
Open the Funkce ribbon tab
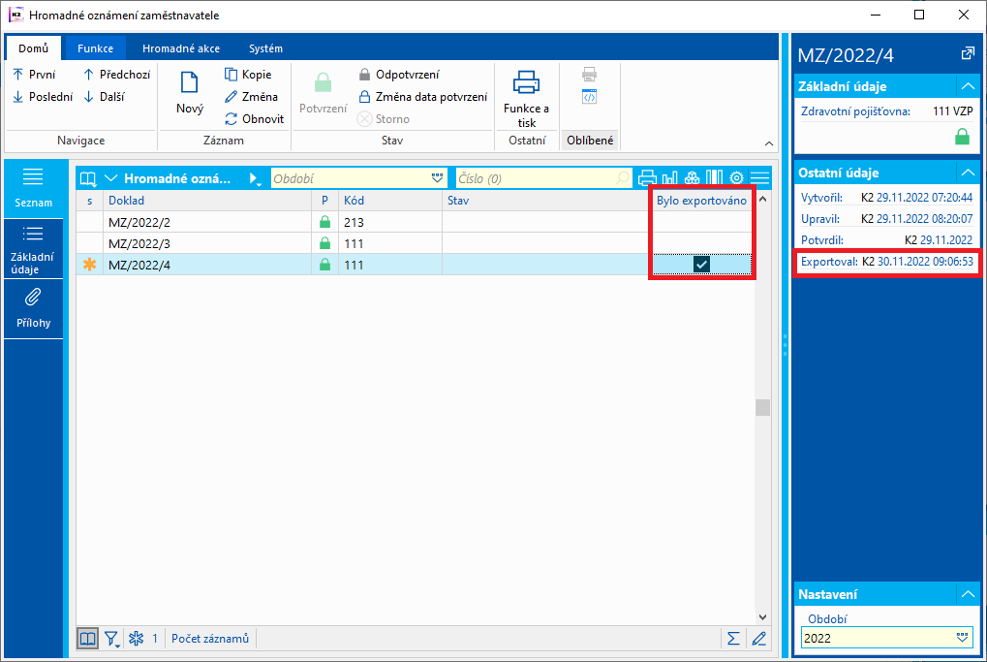[95, 48]
